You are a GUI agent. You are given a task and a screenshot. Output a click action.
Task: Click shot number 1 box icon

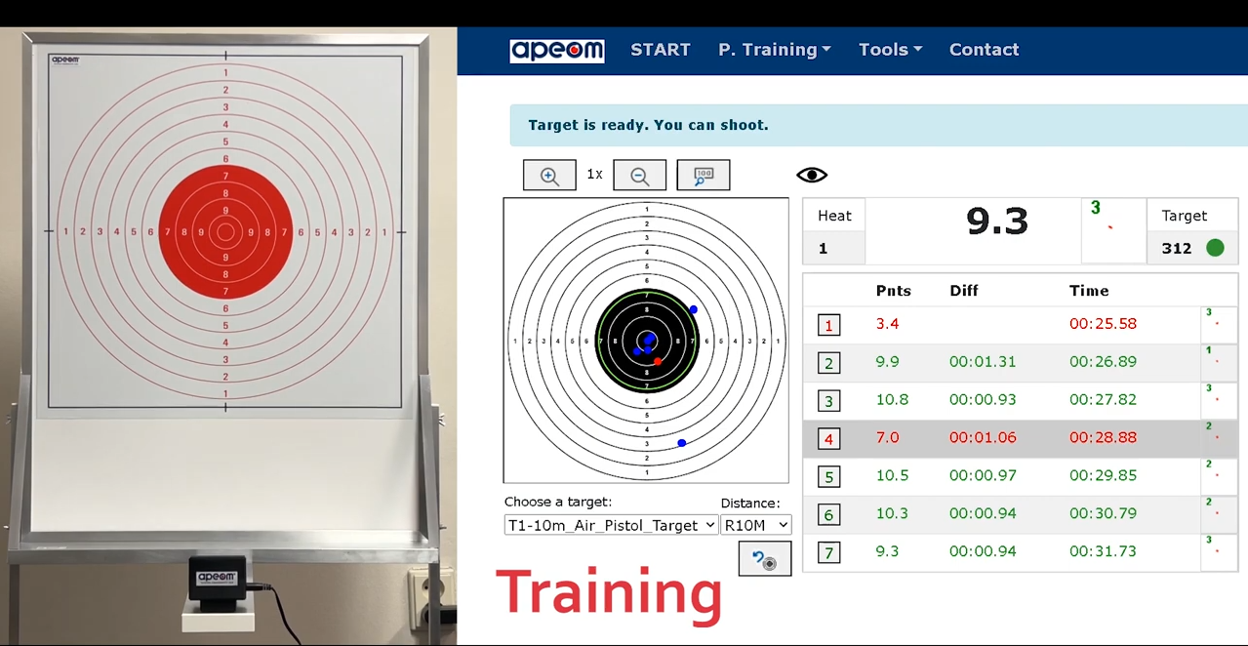tap(829, 326)
